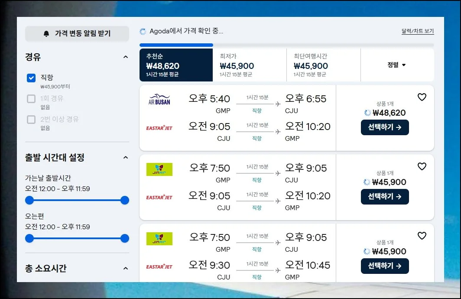Click the bell icon for price alerts

click(x=47, y=34)
